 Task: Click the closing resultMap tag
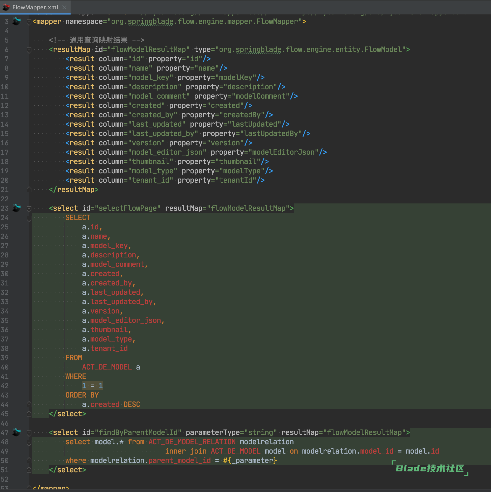pyautogui.click(x=74, y=190)
